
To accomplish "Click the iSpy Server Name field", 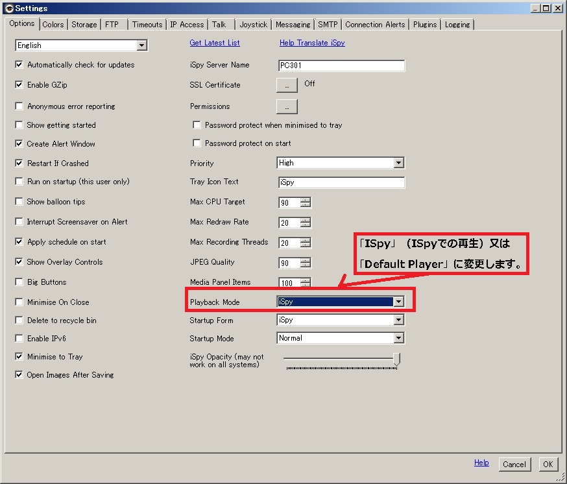I will pyautogui.click(x=341, y=66).
